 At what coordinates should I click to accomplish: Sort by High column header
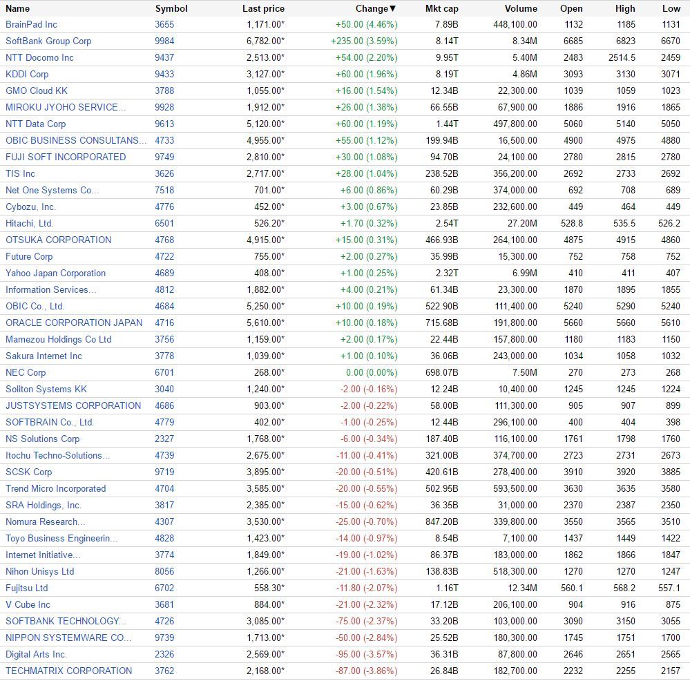(625, 8)
